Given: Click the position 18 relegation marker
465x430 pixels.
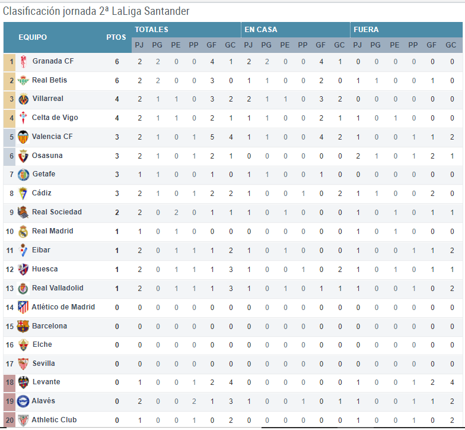Looking at the screenshot, I should point(9,382).
